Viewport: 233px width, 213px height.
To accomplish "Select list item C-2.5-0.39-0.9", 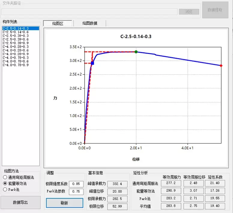I will click(x=21, y=43).
